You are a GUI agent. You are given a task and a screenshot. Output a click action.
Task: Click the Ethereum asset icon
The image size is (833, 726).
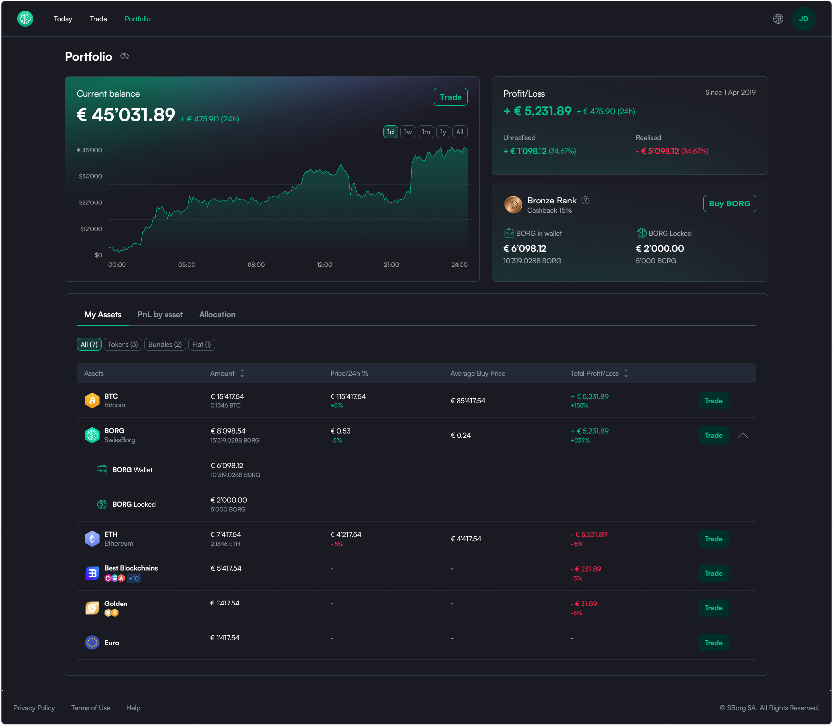click(92, 539)
